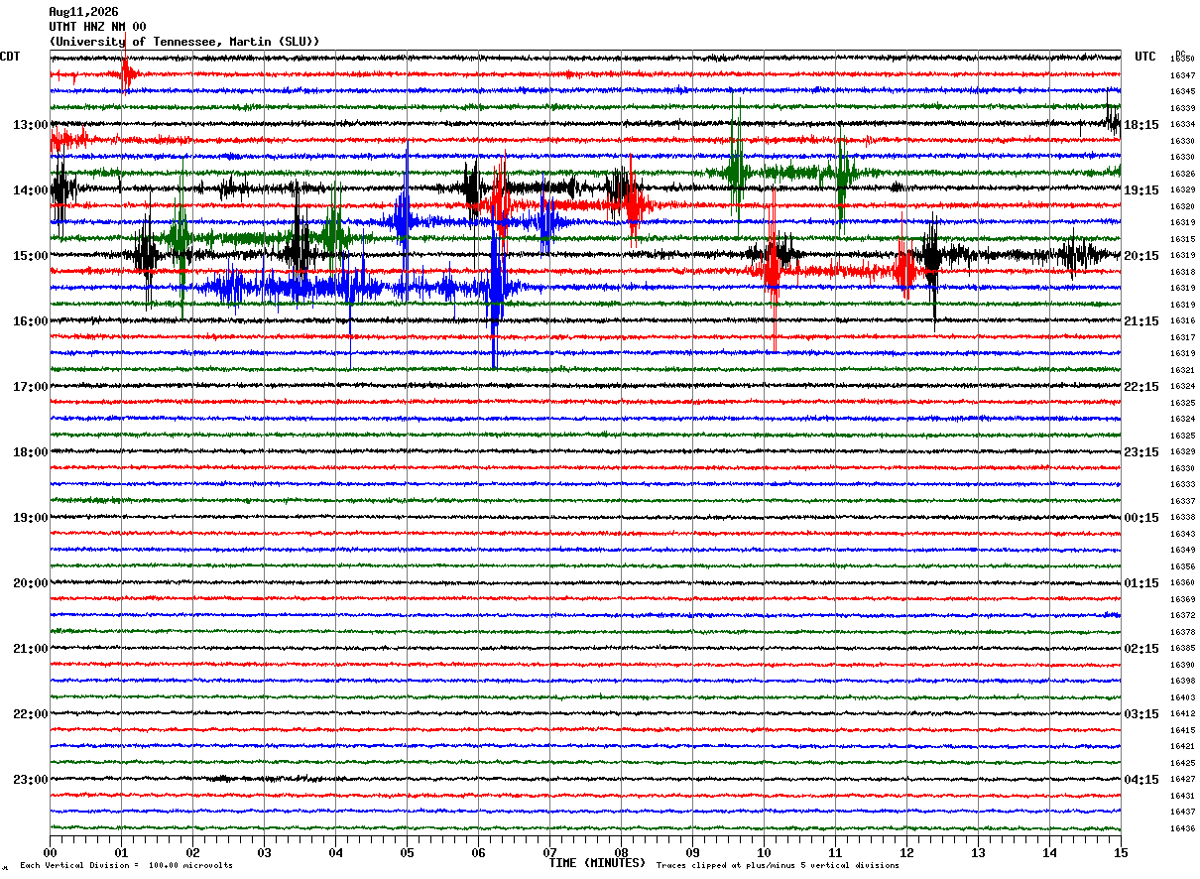
Task: Click the Aug11,2026 date header
Action: click(x=83, y=12)
